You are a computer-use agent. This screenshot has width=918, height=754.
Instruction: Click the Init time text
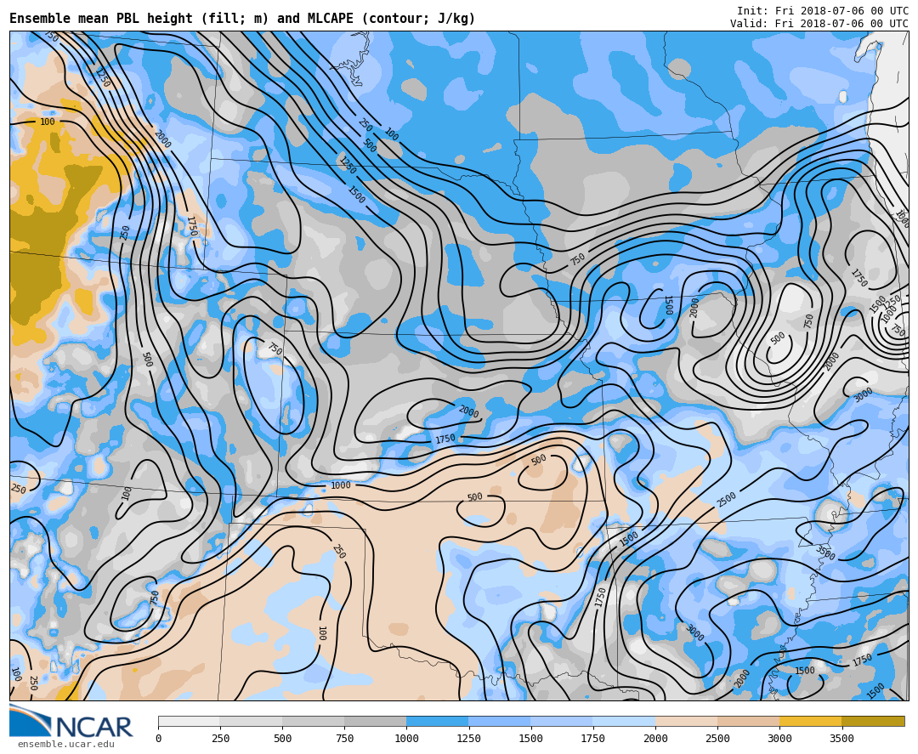(822, 11)
